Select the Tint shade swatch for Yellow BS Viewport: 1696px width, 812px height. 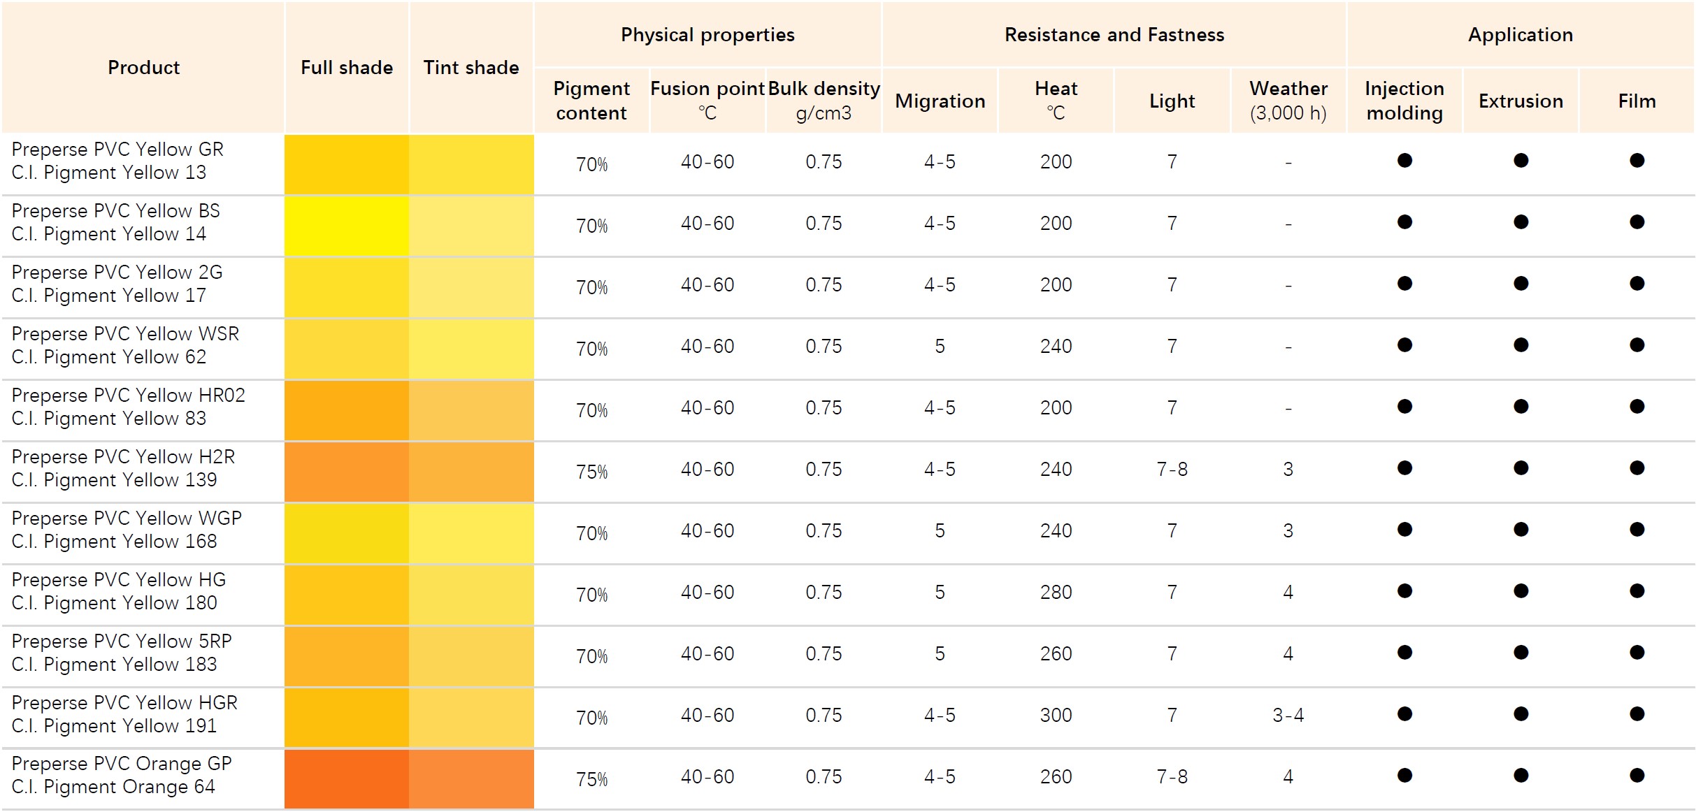(471, 225)
